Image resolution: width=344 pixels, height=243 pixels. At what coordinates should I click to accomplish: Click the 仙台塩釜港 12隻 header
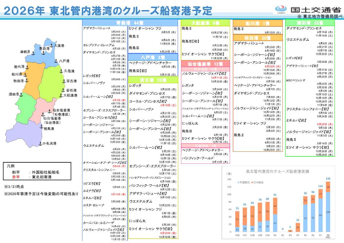pos(205,64)
